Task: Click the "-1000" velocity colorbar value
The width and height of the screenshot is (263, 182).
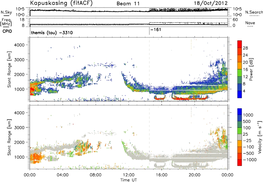Action: (250, 160)
